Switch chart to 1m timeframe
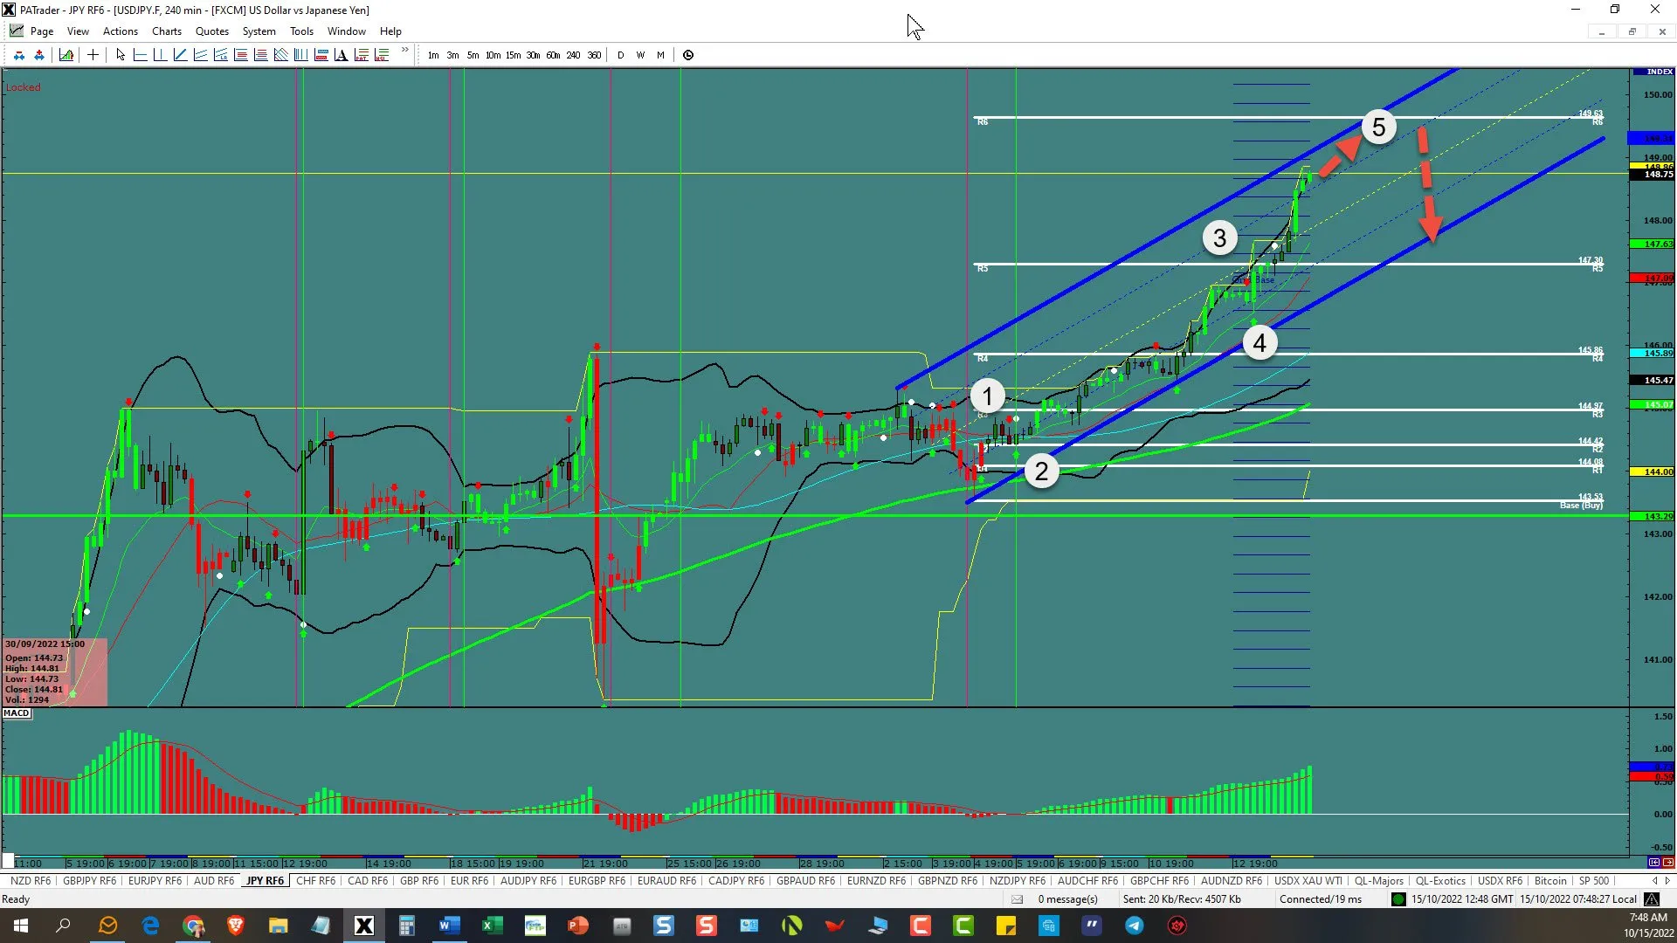Image resolution: width=1677 pixels, height=943 pixels. [433, 55]
